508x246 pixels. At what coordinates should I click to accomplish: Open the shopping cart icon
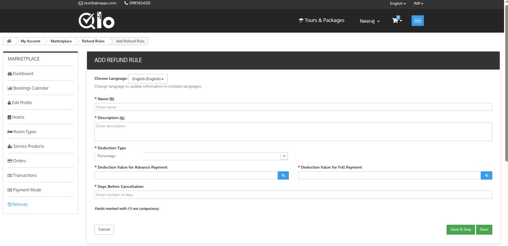pos(395,20)
